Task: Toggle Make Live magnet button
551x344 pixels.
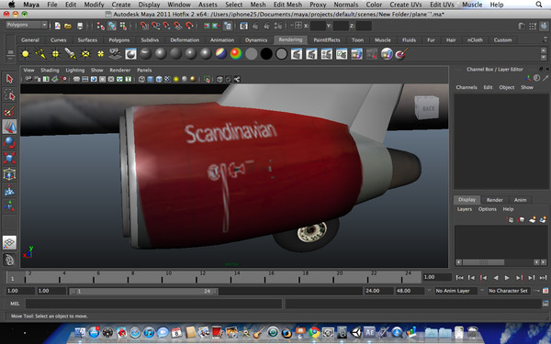Action: (x=190, y=26)
